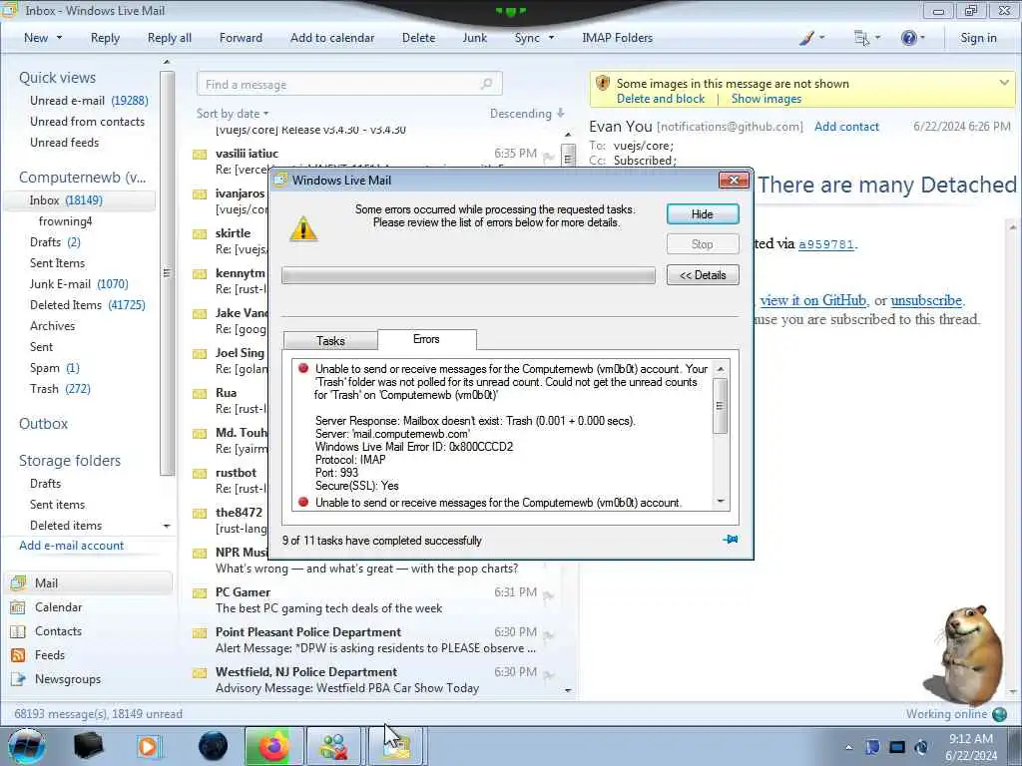Open the Drafts (2) folder
Screen dimensions: 1022x766
coord(55,242)
